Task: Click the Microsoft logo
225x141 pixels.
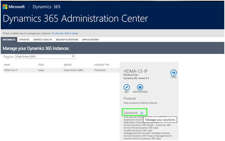Action: [x=14, y=7]
